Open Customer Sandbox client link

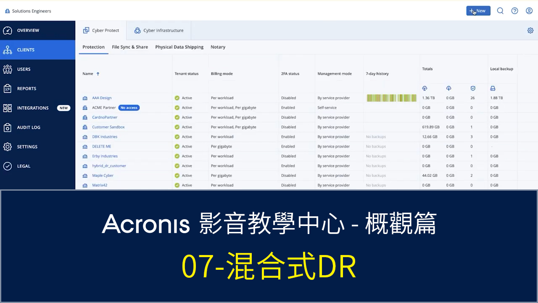coord(108,127)
